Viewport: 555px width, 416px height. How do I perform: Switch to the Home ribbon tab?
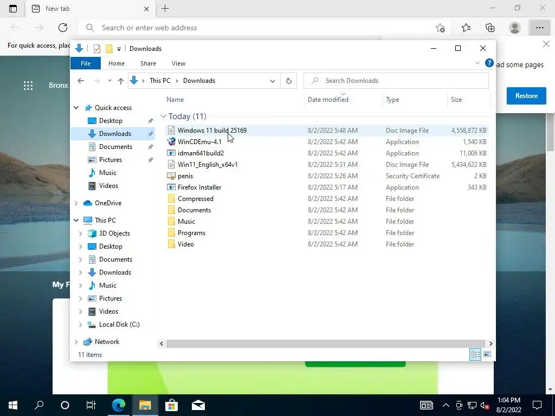[117, 63]
